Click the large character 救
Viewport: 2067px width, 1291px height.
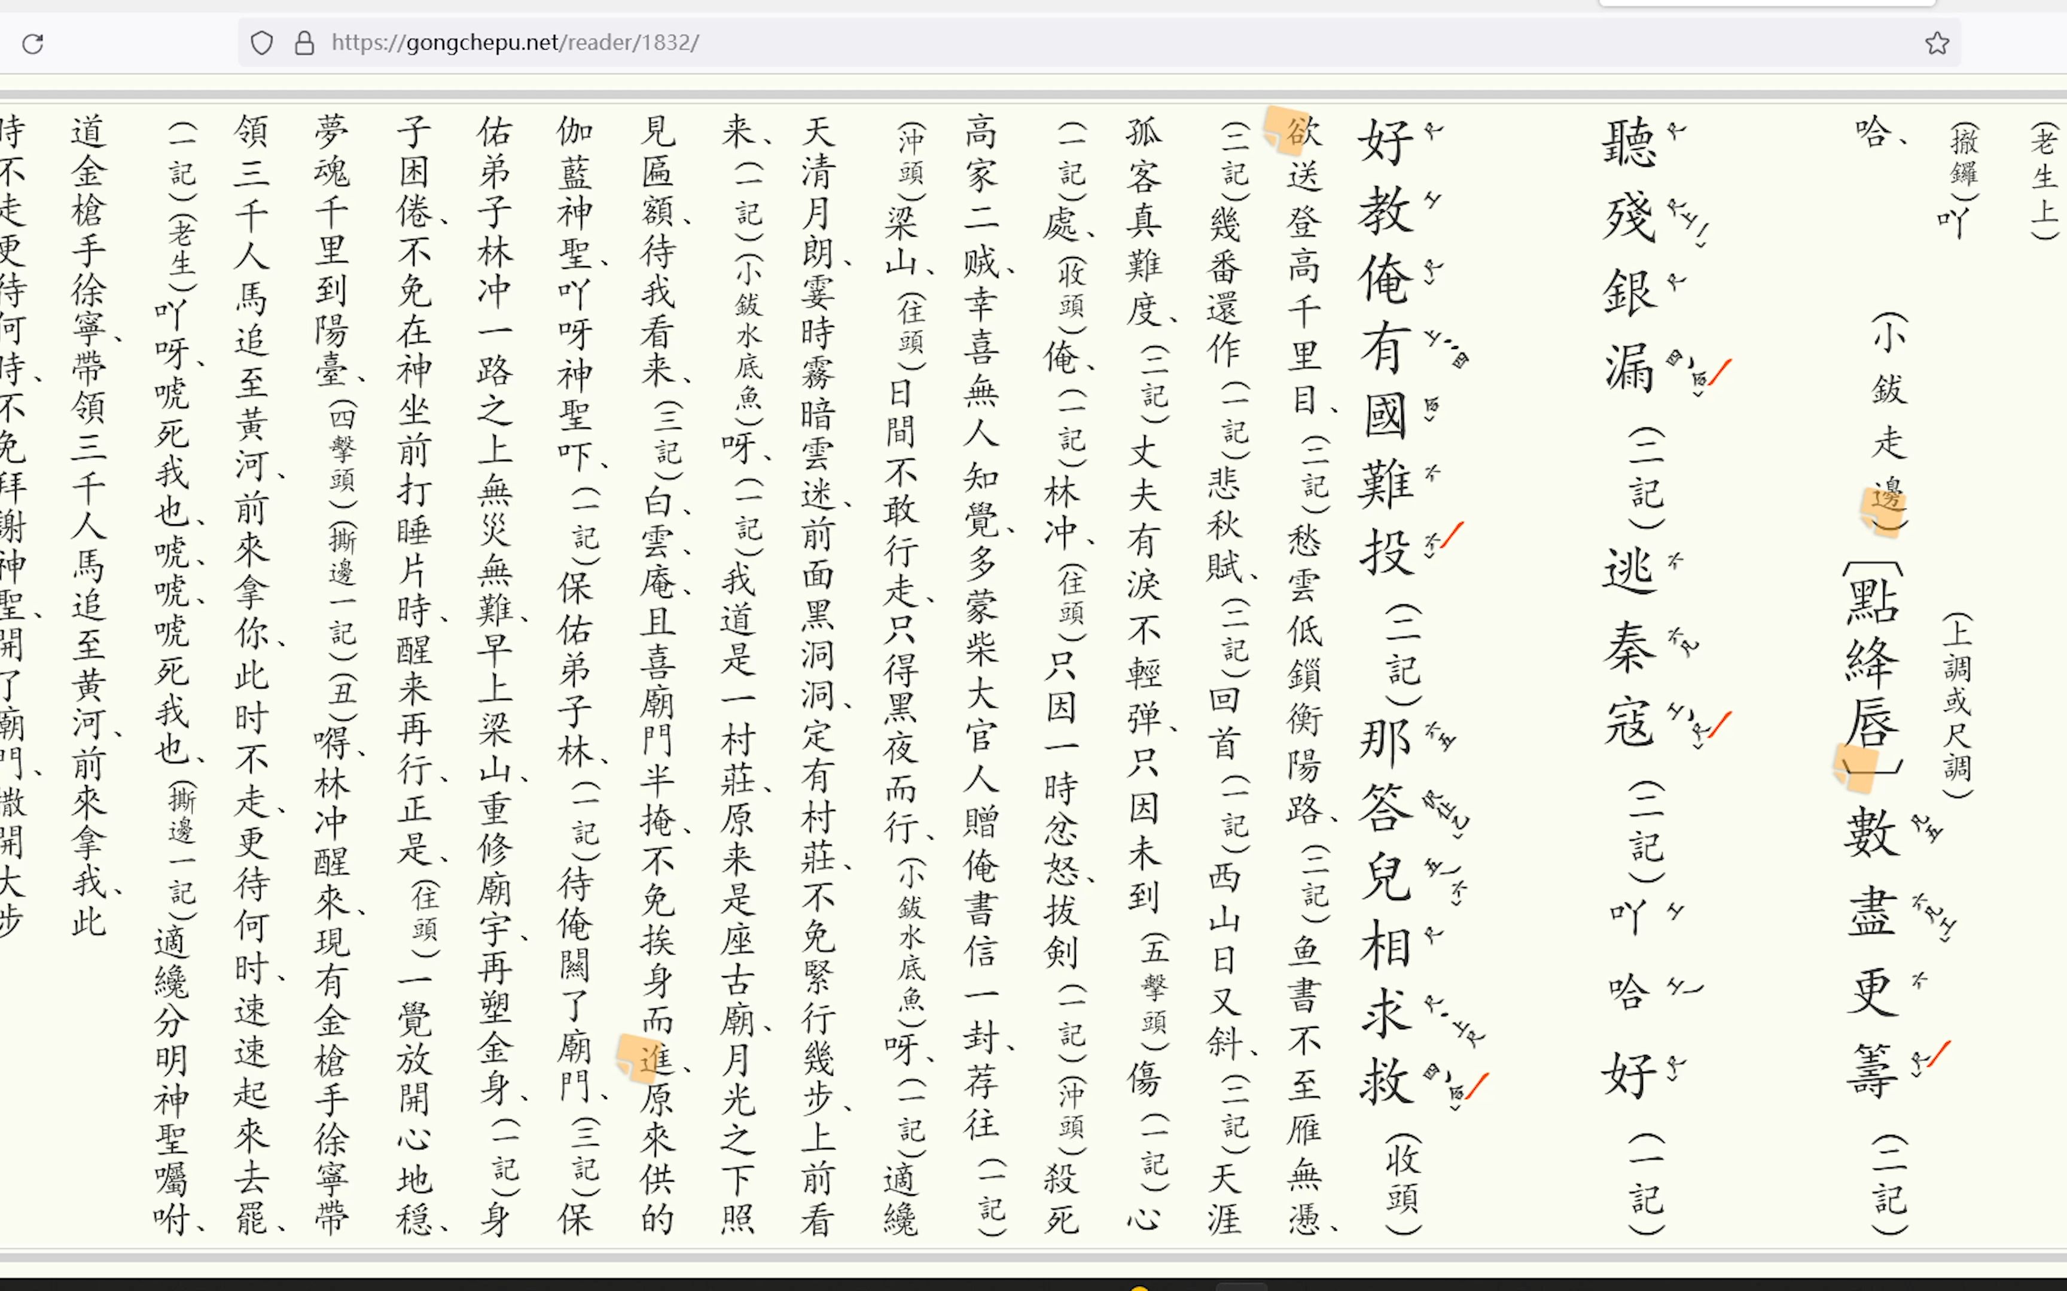click(1386, 1081)
